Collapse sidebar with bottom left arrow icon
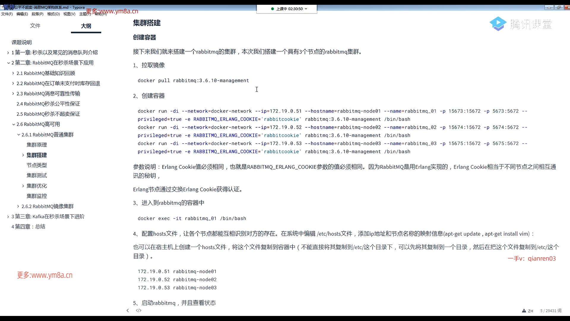The height and width of the screenshot is (321, 570). coord(128,311)
